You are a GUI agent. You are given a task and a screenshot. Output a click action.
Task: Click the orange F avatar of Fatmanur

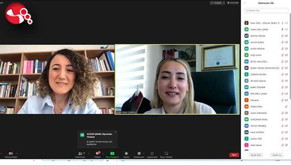pos(246,100)
